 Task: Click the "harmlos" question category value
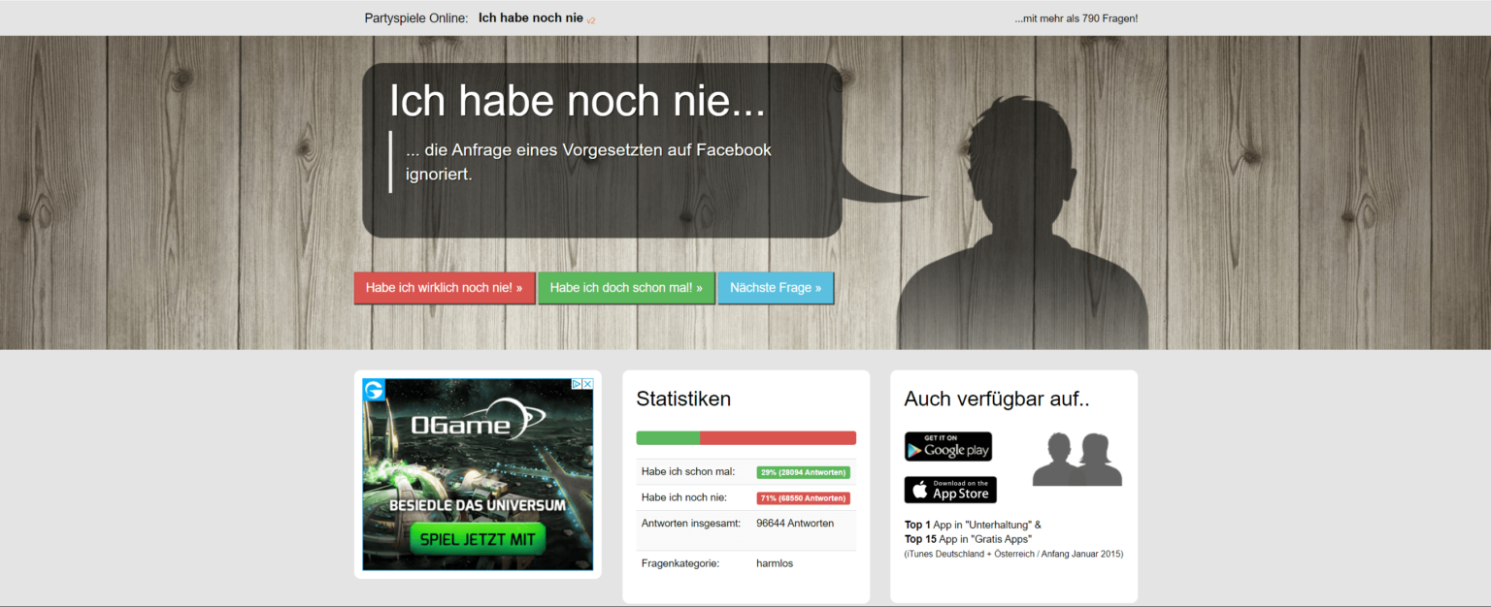pyautogui.click(x=774, y=563)
